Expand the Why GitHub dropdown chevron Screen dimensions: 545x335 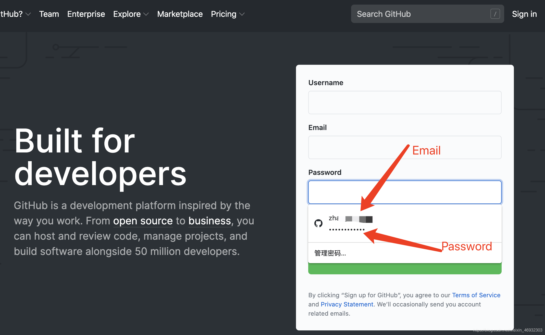click(x=28, y=14)
